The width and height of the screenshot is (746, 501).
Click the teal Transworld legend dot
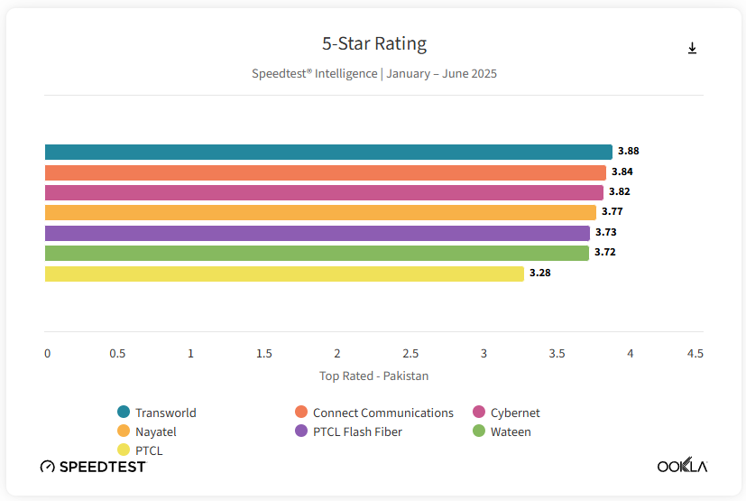pyautogui.click(x=124, y=413)
